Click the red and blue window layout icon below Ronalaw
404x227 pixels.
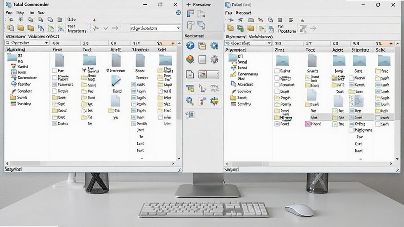tap(191, 14)
